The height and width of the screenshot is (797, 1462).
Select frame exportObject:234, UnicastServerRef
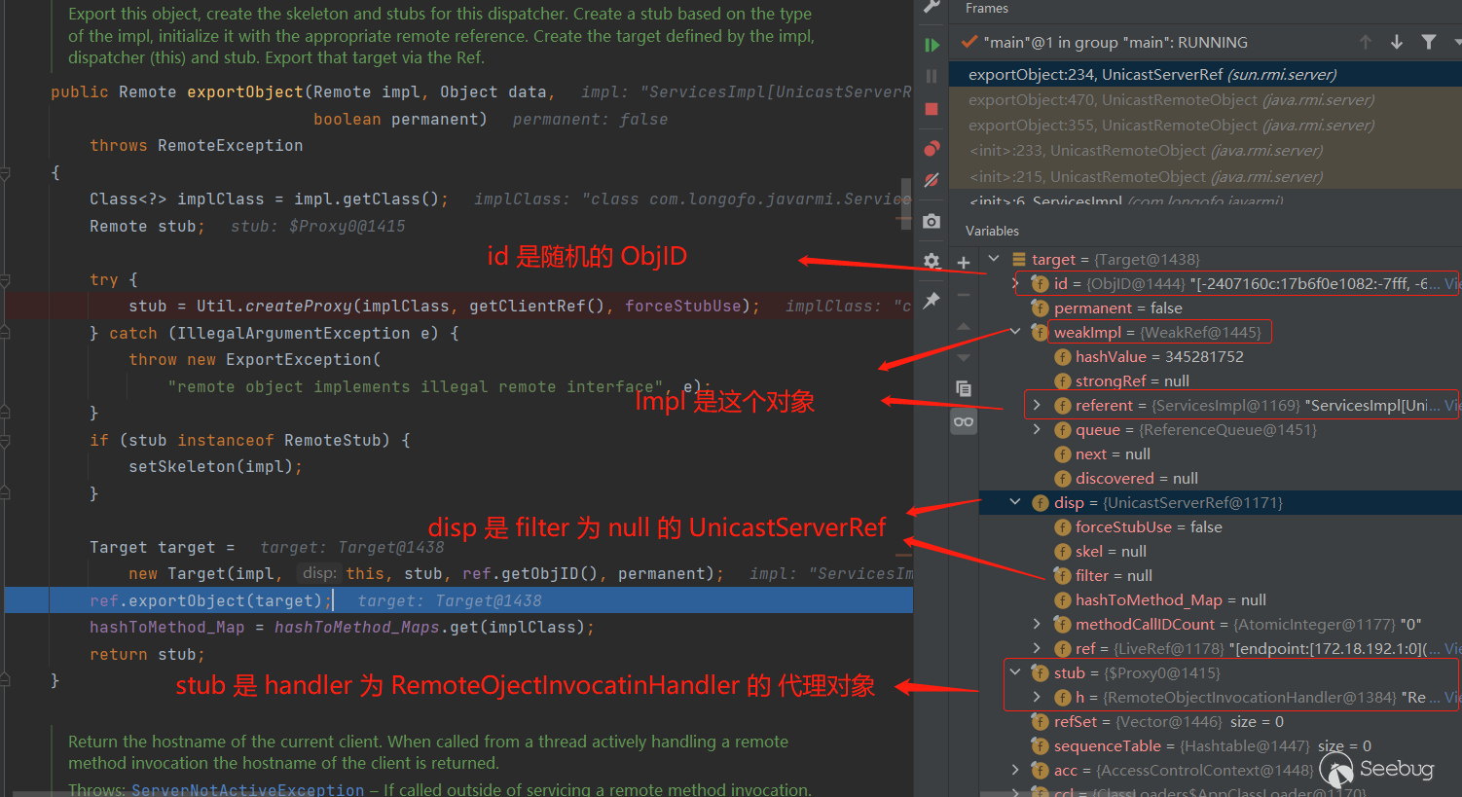click(1205, 74)
